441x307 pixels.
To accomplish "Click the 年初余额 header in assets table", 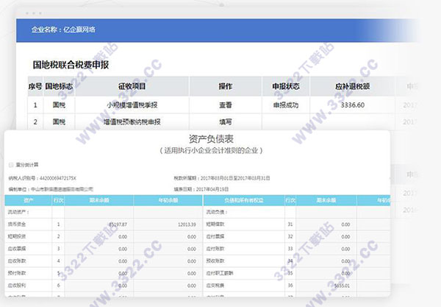I will (x=168, y=200).
